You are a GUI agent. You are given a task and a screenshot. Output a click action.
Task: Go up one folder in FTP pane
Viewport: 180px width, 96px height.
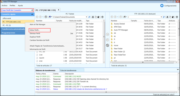coord(121,17)
